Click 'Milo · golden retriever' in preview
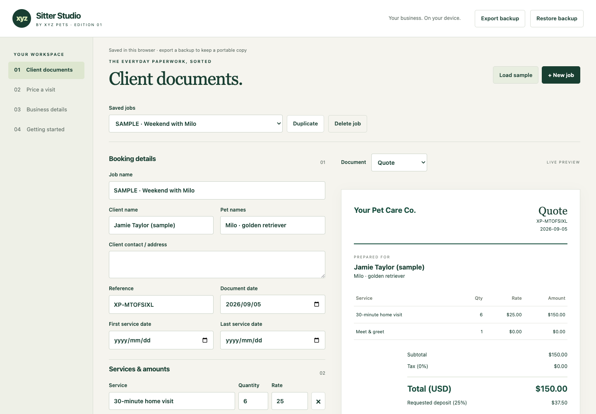The height and width of the screenshot is (414, 596). [x=380, y=276]
